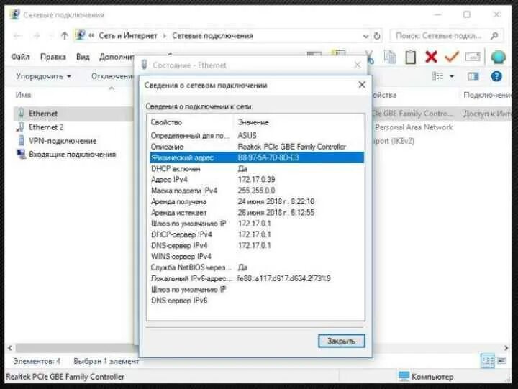Viewport: 518px width, 389px height.
Task: Click the envelope toolbar icon
Action: pos(473,57)
